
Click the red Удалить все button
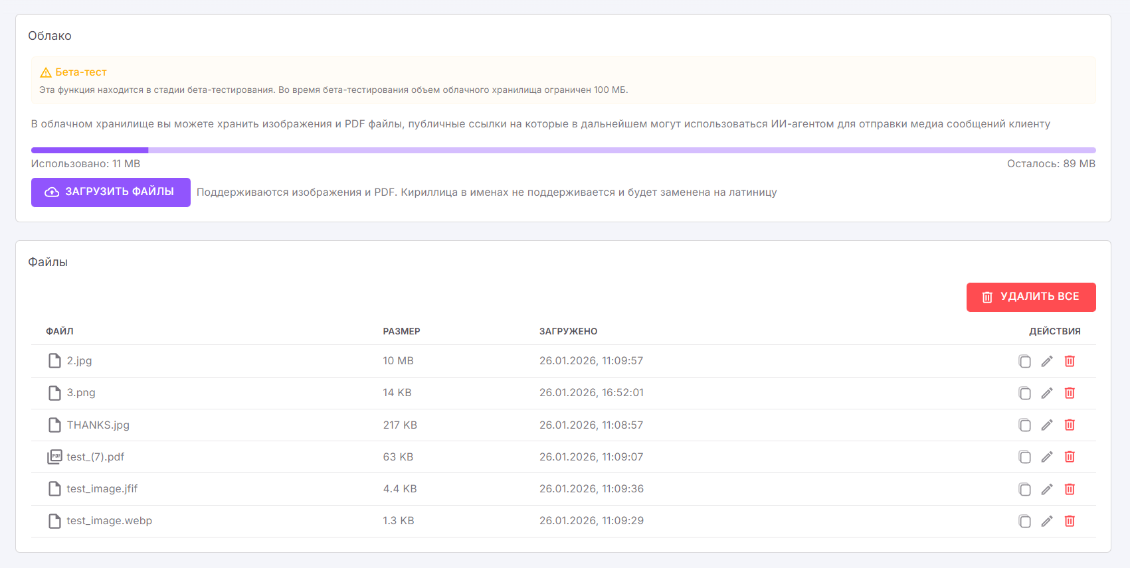tap(1030, 297)
